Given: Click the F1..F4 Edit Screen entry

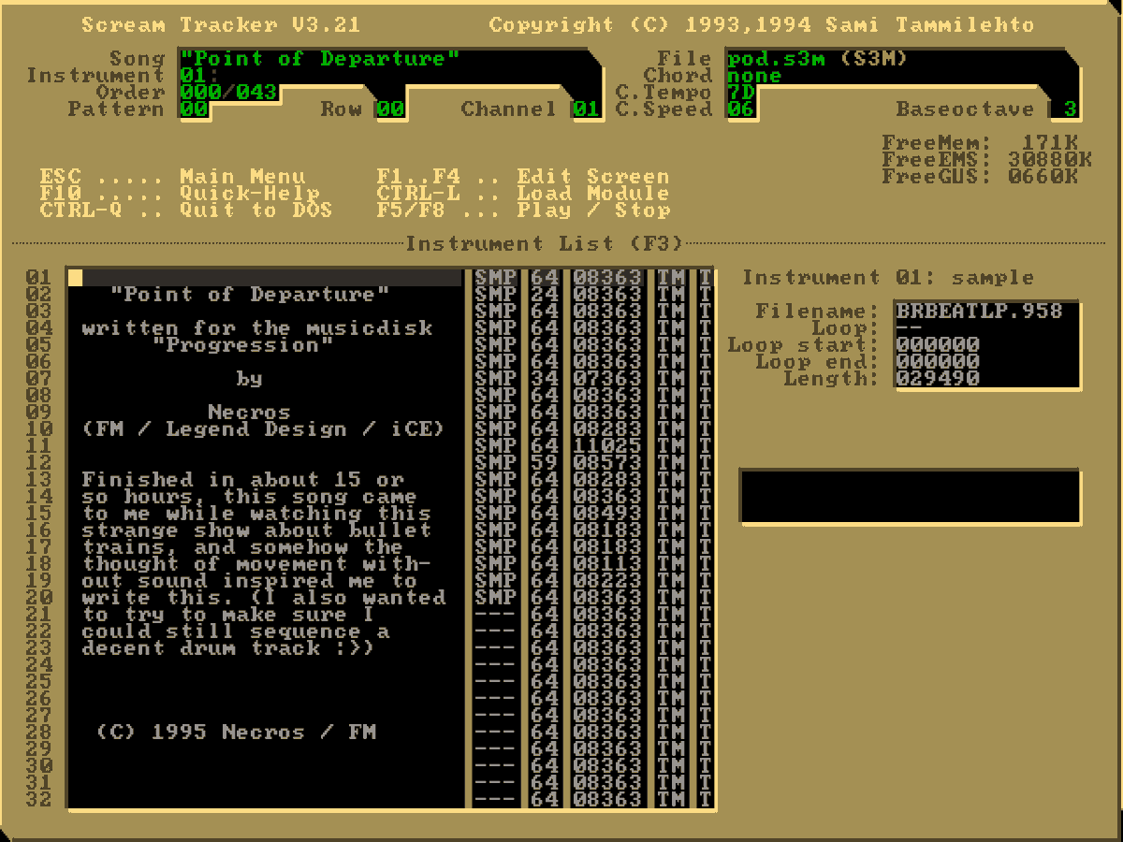Looking at the screenshot, I should [523, 177].
